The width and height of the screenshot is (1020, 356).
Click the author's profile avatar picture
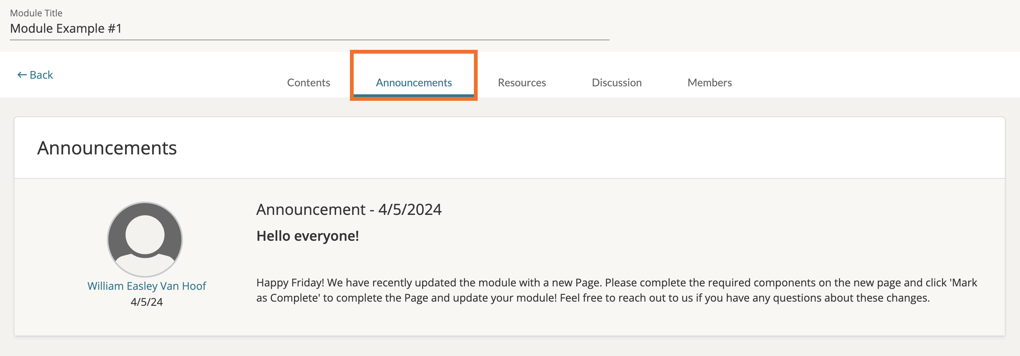(x=145, y=239)
